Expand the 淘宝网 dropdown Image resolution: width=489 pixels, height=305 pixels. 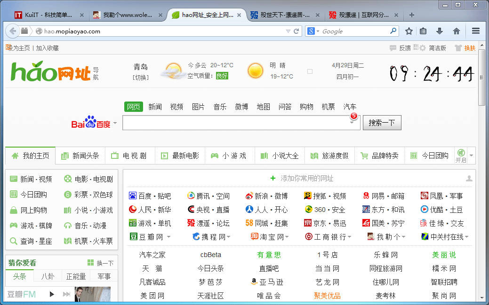[287, 237]
